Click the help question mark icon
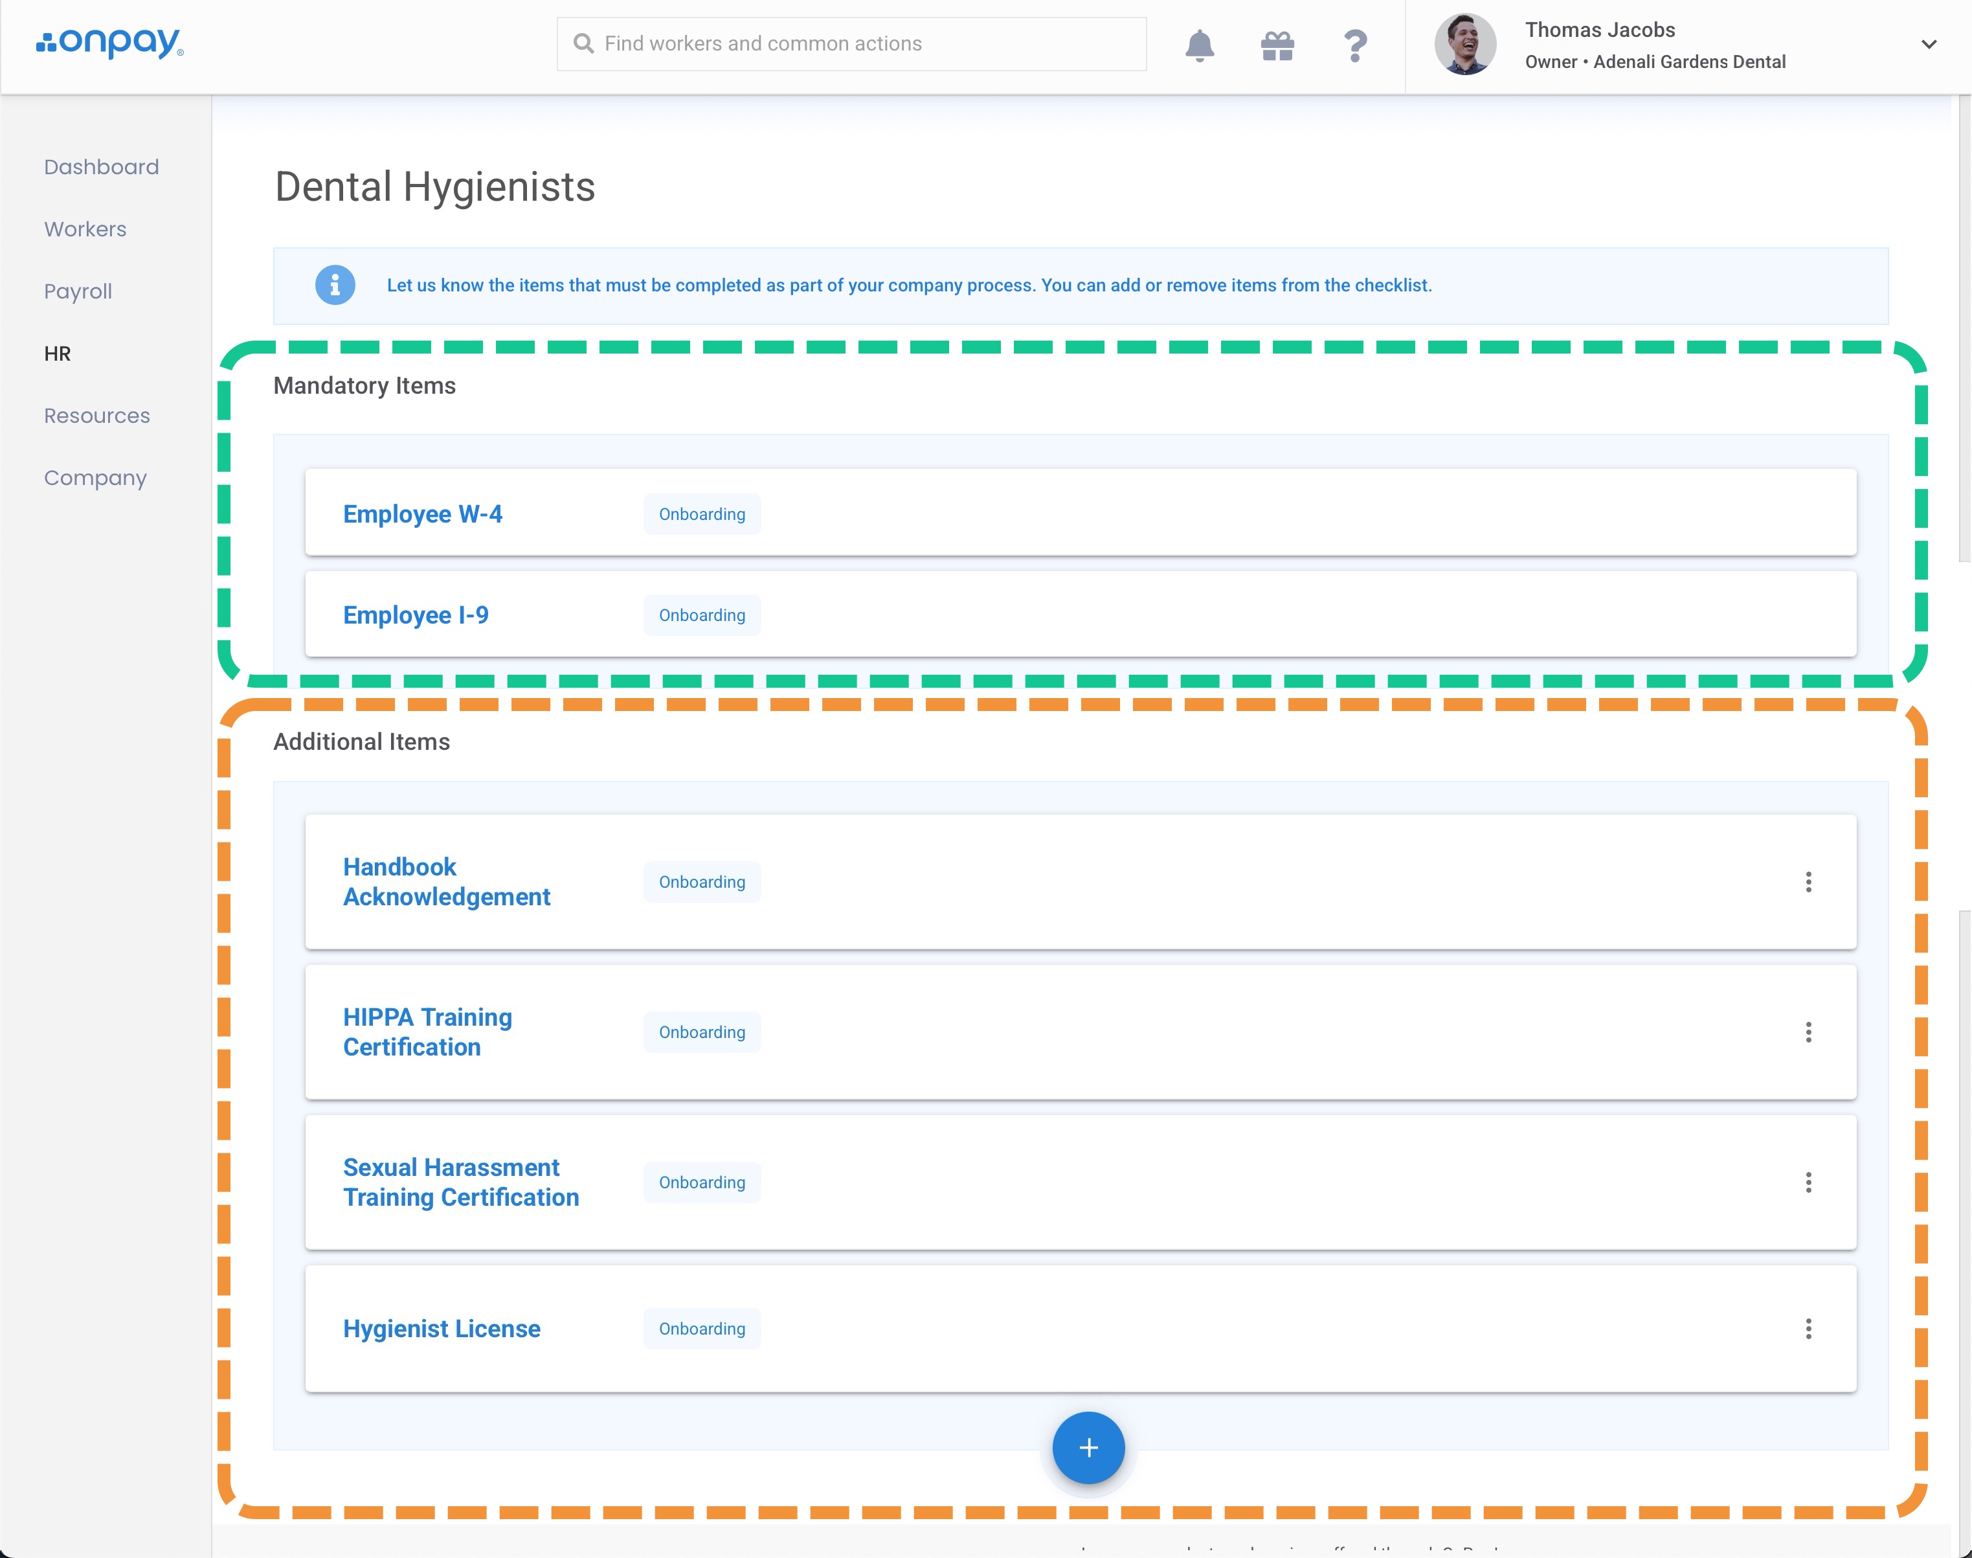Image resolution: width=1972 pixels, height=1558 pixels. click(1356, 45)
